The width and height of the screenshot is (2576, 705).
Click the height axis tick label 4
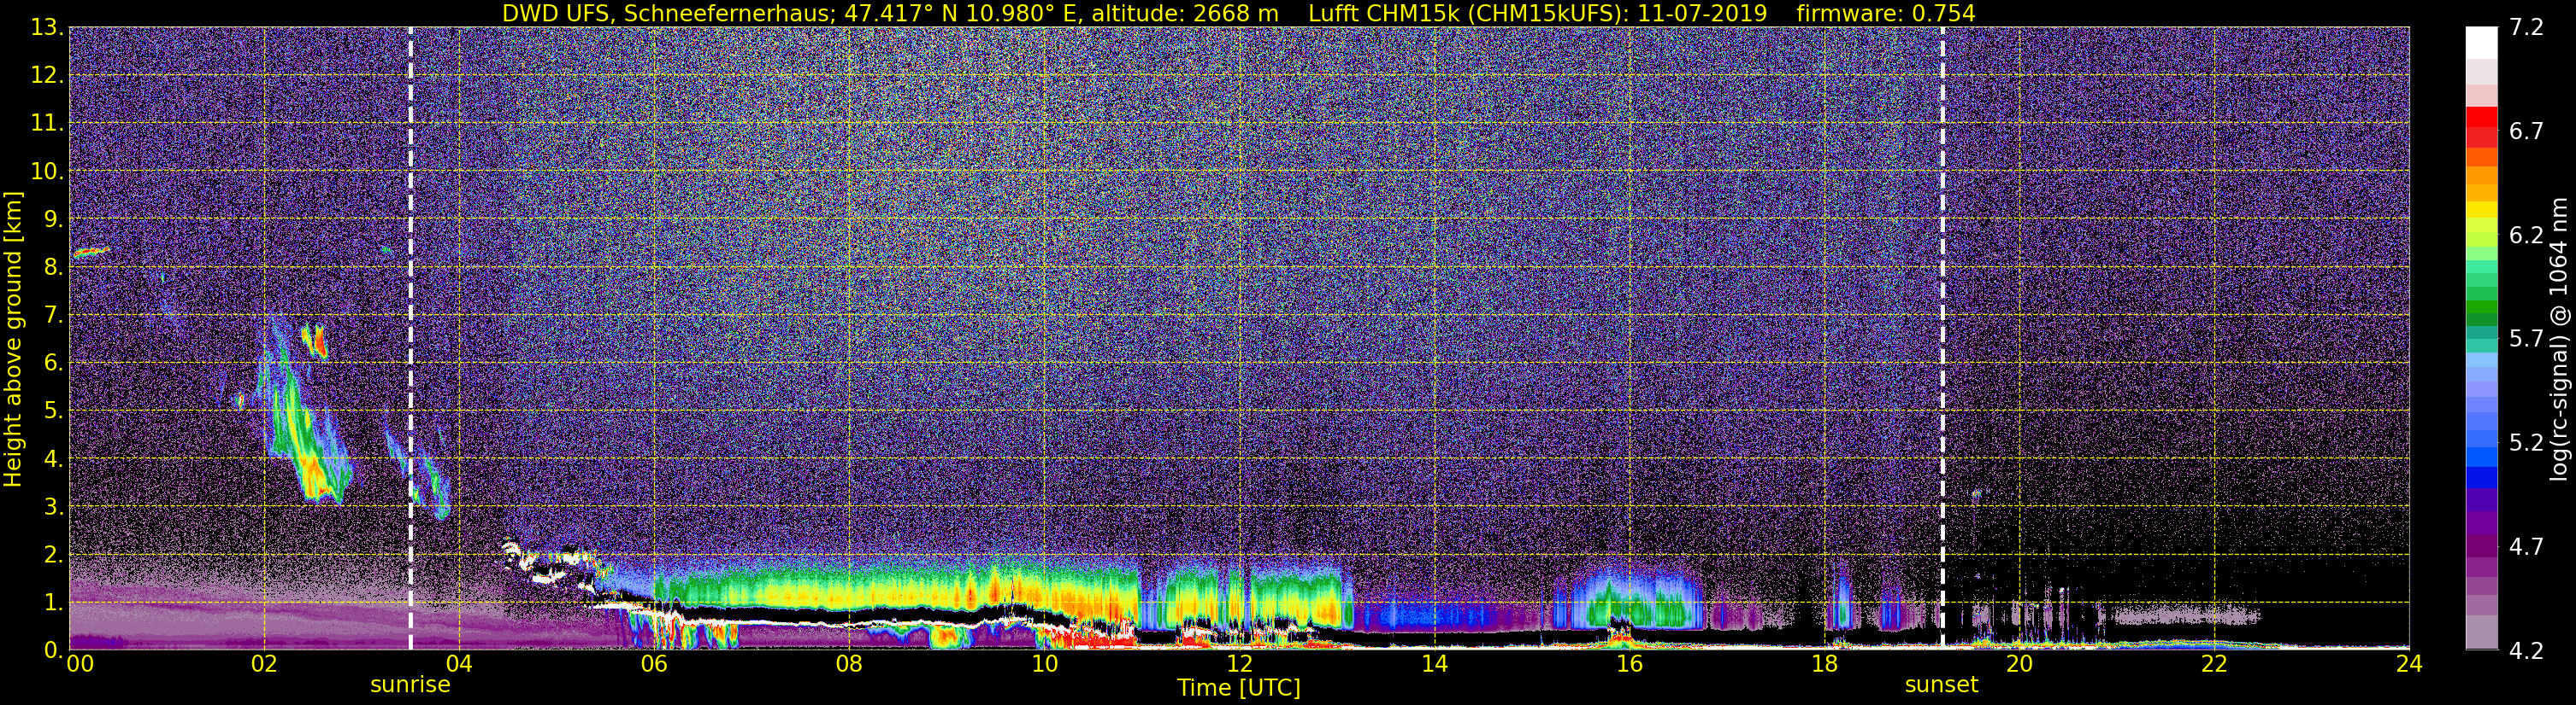point(54,459)
